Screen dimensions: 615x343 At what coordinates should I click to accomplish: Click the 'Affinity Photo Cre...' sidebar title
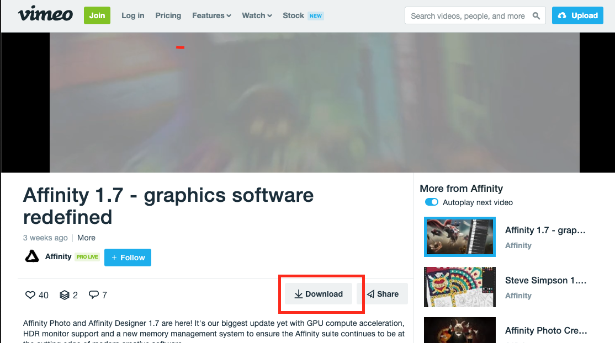(546, 330)
